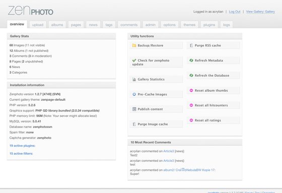The width and height of the screenshot is (282, 193).
Task: Click the Backup/Restore folder icon
Action: pyautogui.click(x=134, y=45)
